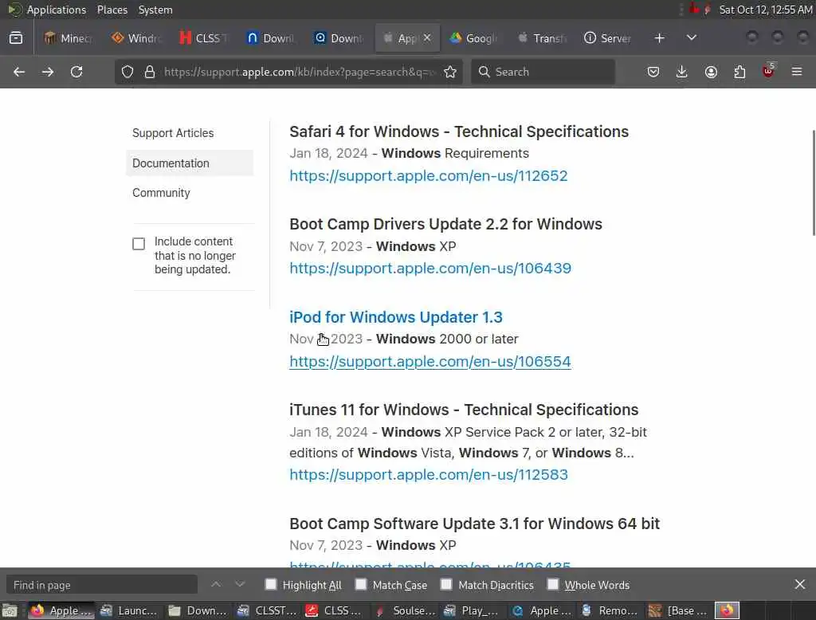Image resolution: width=816 pixels, height=620 pixels.
Task: Toggle Highlight All checkbox
Action: tap(271, 585)
